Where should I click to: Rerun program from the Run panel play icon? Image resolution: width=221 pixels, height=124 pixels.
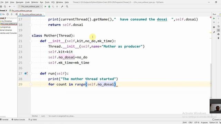pos(214,18)
